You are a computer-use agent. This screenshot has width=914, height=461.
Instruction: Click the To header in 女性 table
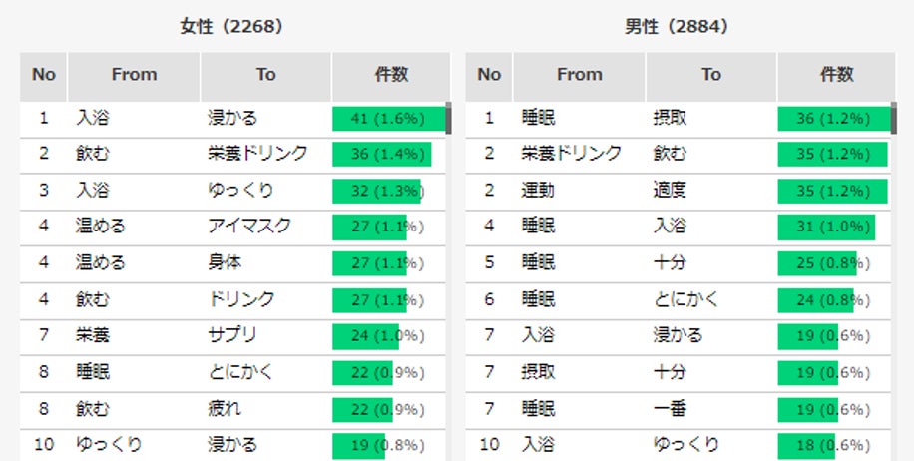(265, 75)
